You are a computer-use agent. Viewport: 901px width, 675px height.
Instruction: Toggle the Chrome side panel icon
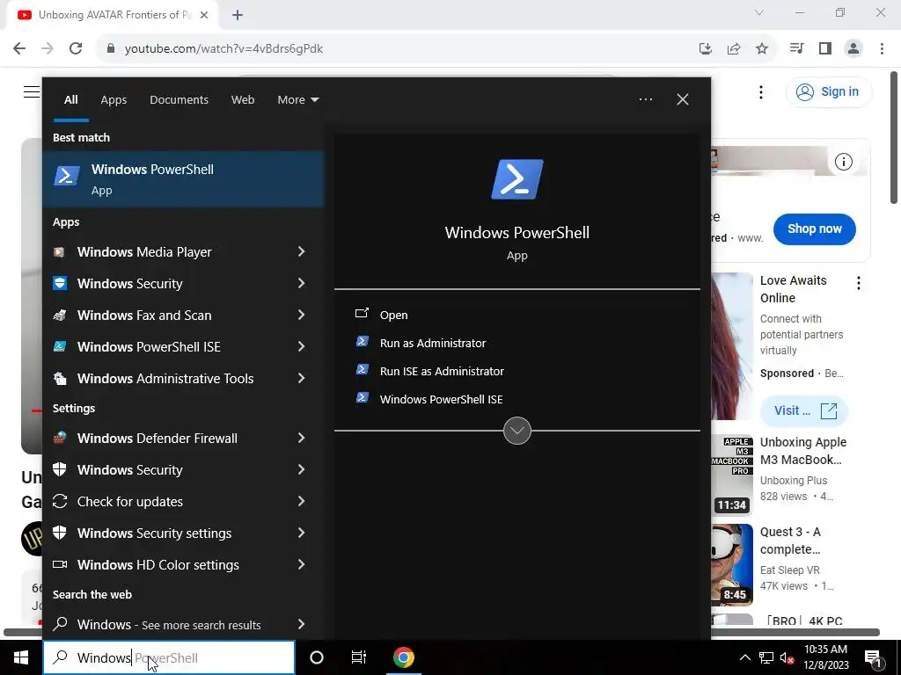click(x=825, y=49)
